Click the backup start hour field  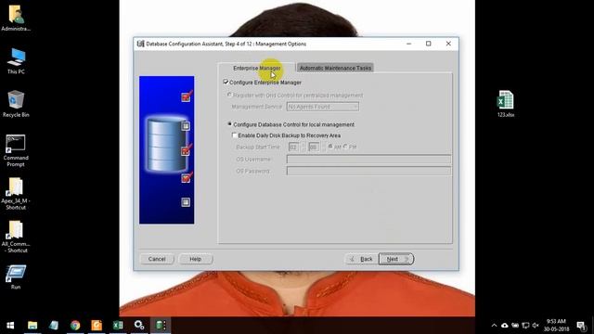[x=293, y=147]
